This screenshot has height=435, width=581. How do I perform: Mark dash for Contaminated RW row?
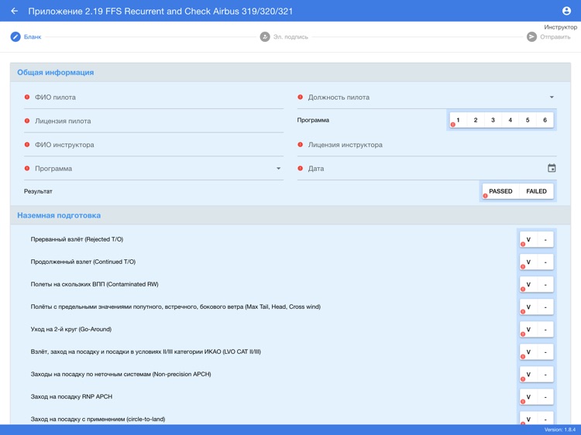pyautogui.click(x=545, y=285)
